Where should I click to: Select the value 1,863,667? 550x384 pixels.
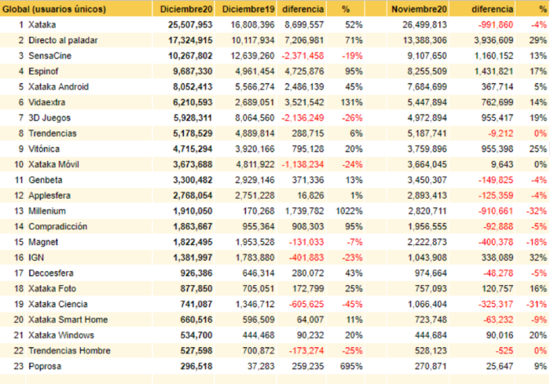coord(192,226)
